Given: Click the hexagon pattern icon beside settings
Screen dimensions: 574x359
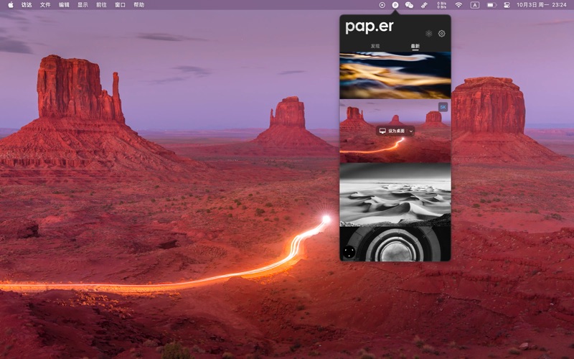Looking at the screenshot, I should [428, 34].
